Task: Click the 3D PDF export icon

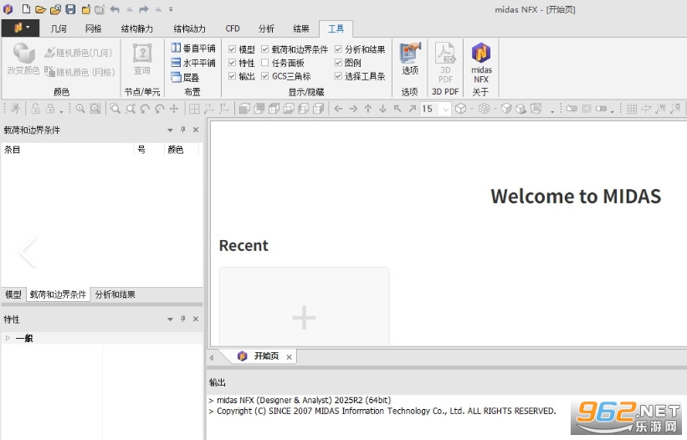Action: (x=445, y=62)
